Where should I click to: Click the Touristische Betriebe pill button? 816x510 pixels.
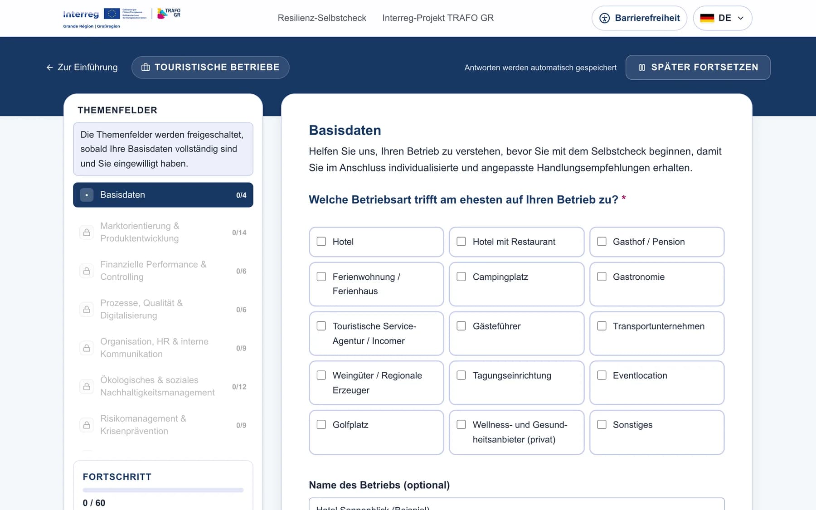click(x=210, y=68)
